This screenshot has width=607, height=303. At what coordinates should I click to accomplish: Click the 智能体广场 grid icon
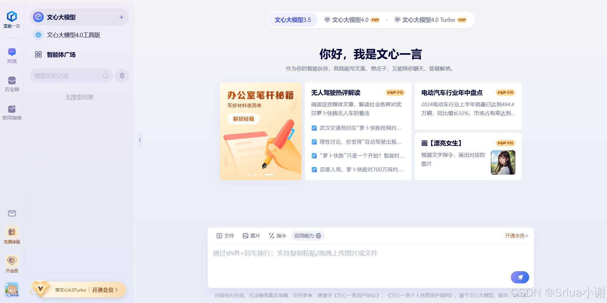[x=39, y=54]
